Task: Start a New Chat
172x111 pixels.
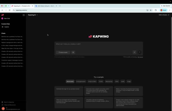Action: [6, 18]
